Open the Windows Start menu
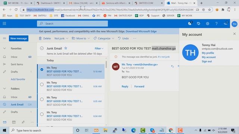 4,130
